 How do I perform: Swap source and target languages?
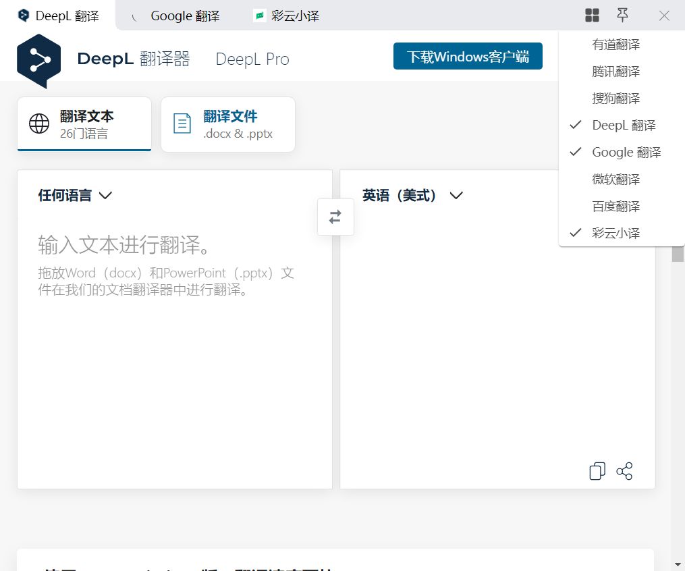pyautogui.click(x=335, y=217)
